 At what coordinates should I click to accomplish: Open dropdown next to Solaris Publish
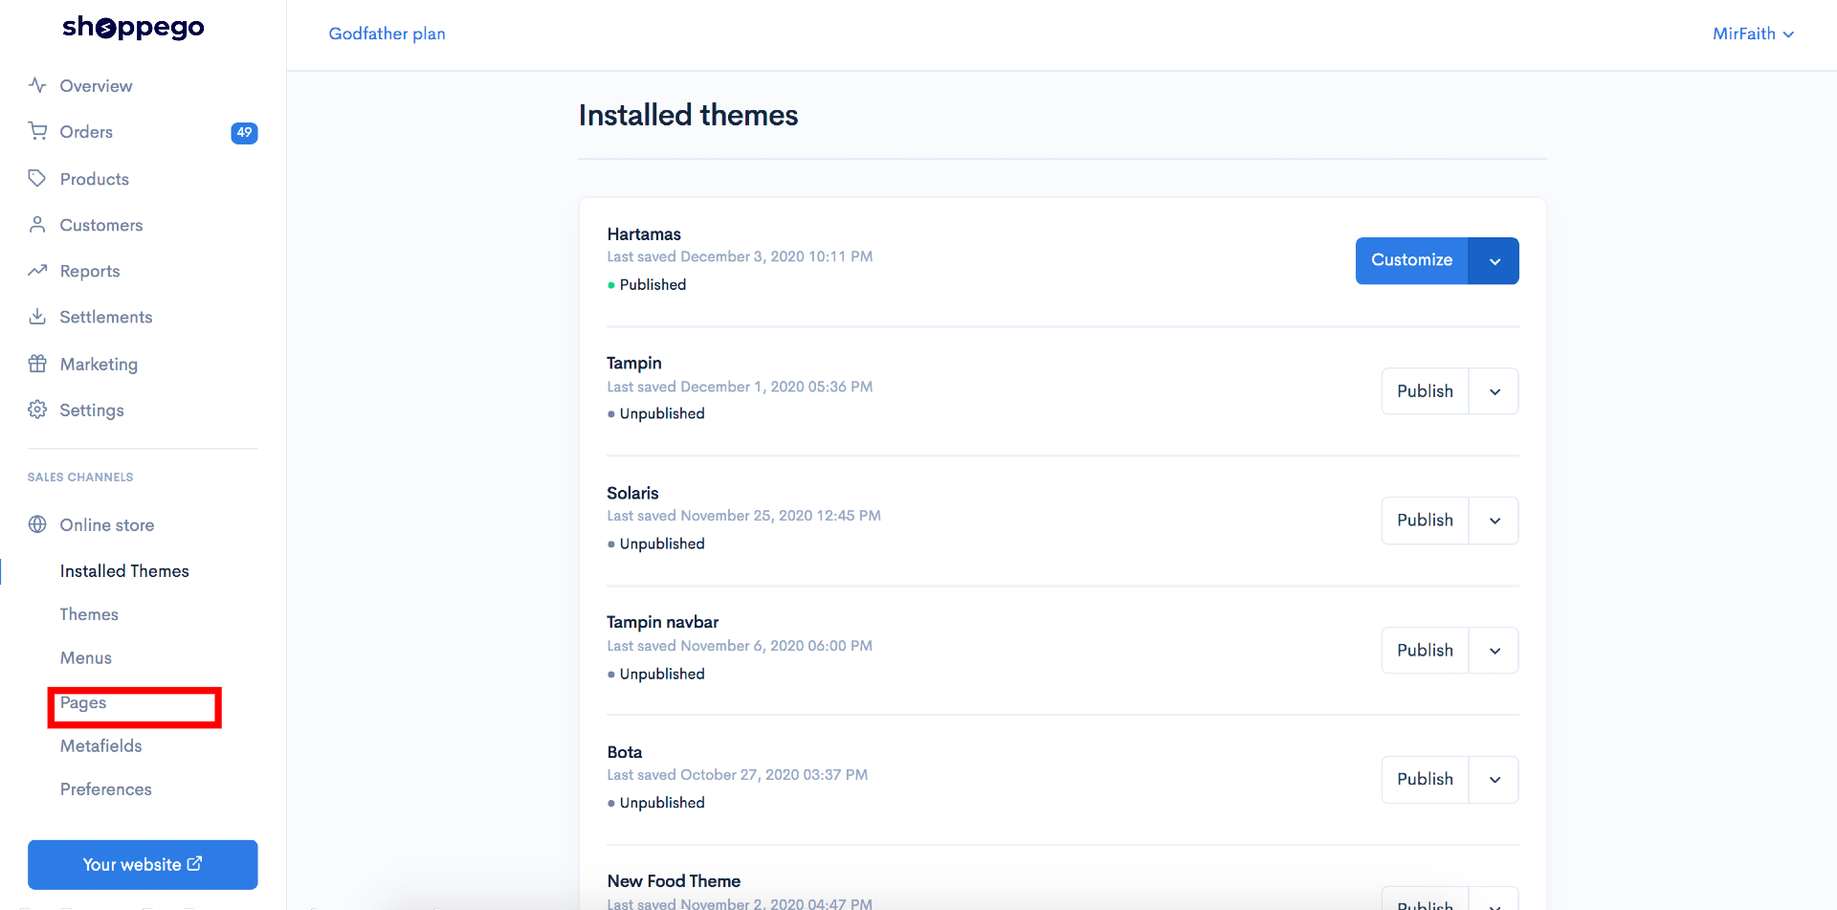(x=1494, y=521)
